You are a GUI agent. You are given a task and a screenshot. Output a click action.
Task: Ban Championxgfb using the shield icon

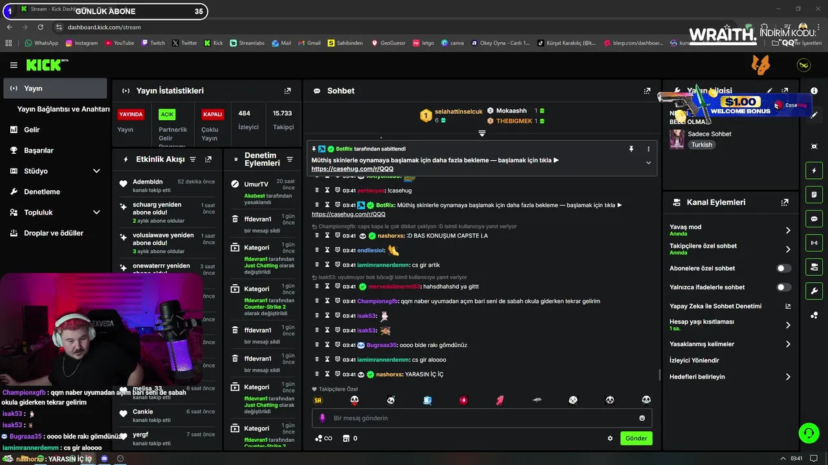point(338,301)
